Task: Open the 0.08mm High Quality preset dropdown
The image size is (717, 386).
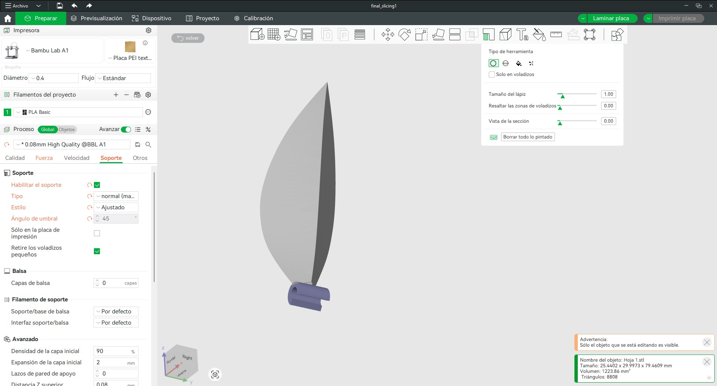Action: coord(72,145)
